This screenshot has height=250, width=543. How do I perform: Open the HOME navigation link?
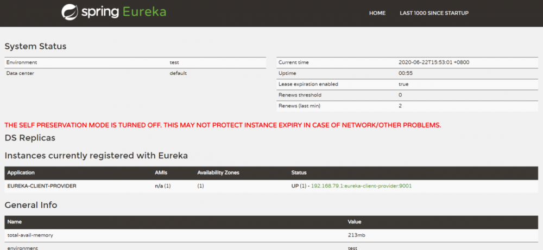377,13
